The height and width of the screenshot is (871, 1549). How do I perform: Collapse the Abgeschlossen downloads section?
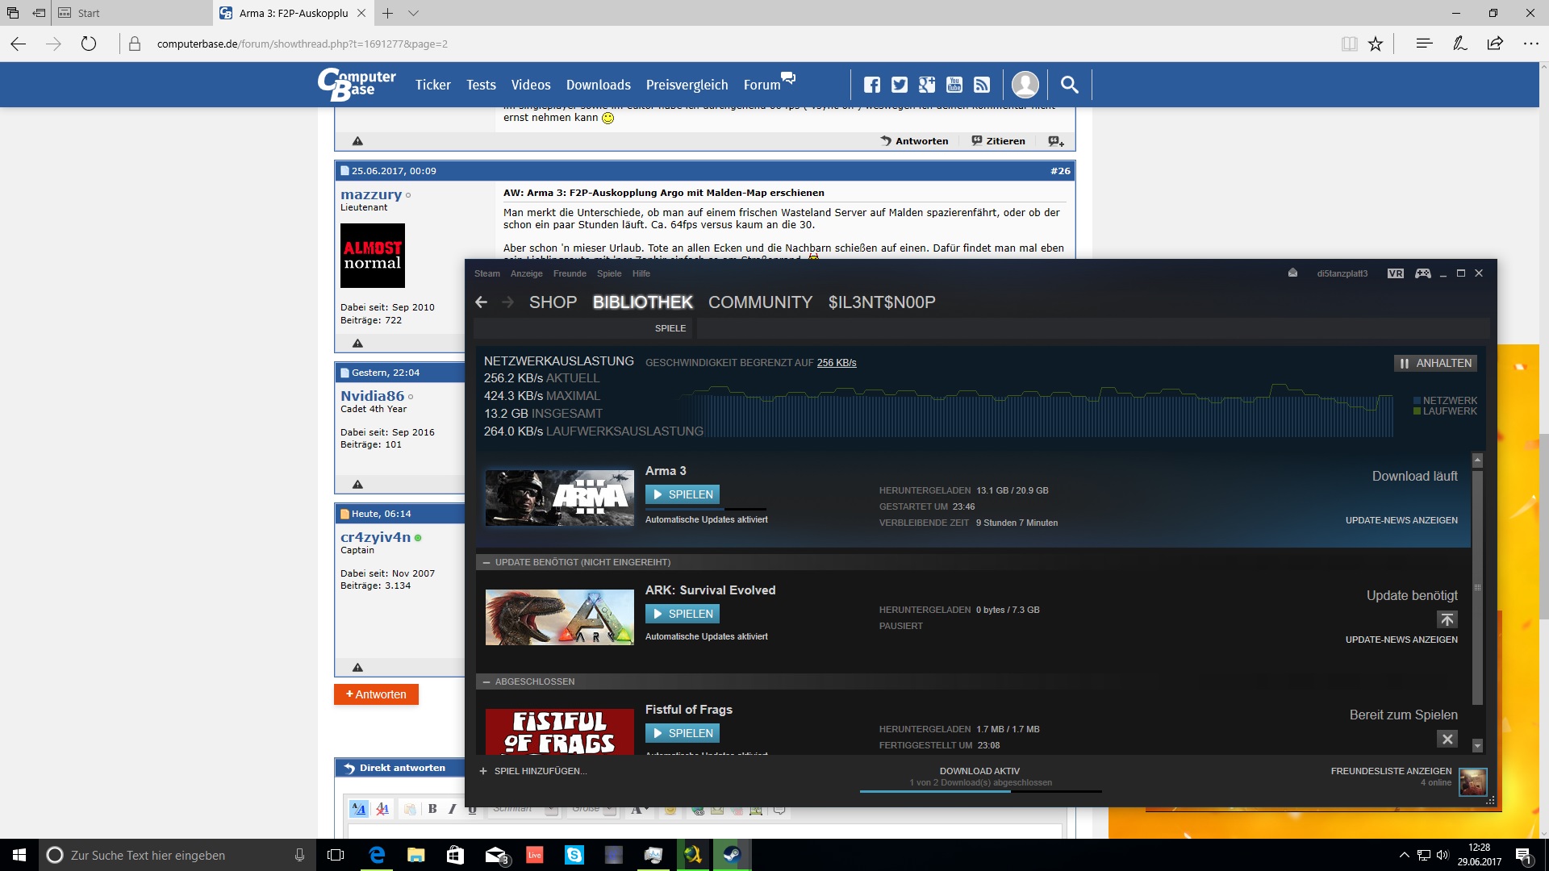[x=486, y=681]
